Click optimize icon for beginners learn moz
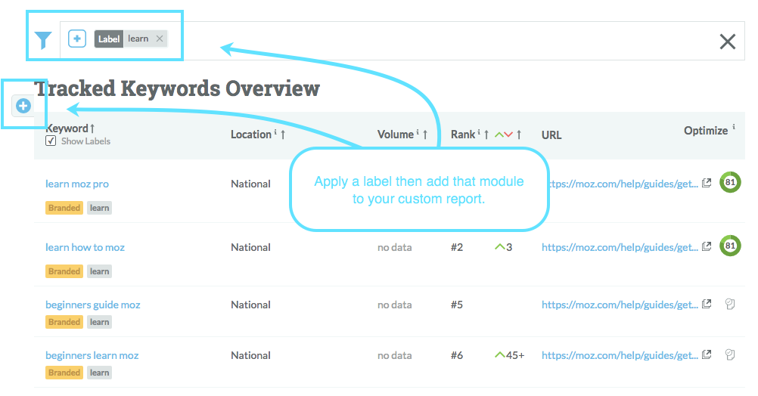The height and width of the screenshot is (396, 758). click(730, 354)
